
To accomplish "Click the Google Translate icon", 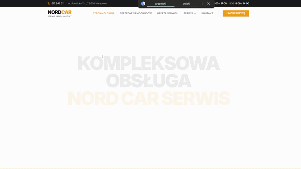I will click(x=143, y=4).
